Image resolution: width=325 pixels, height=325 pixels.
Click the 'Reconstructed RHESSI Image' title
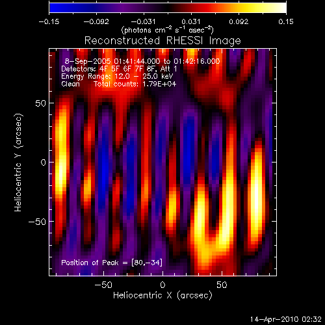point(162,41)
